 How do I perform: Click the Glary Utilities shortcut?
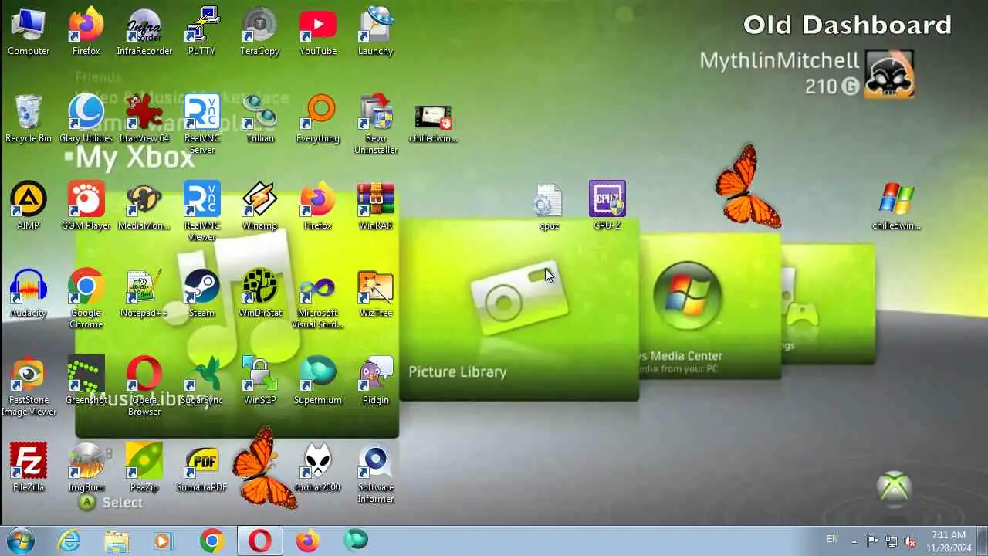pos(86,120)
